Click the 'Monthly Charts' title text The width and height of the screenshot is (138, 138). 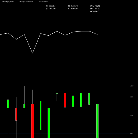point(8,2)
